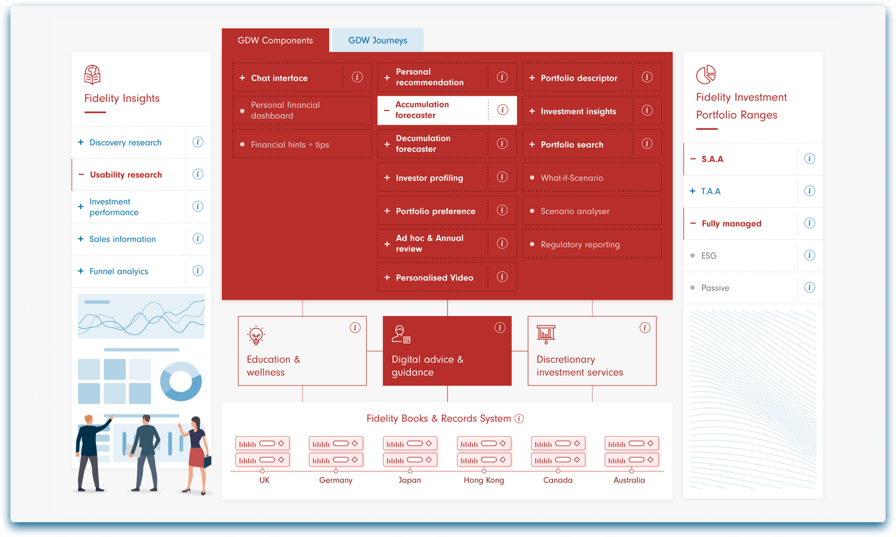Collapse Usability research with minus sign
The image size is (896, 537).
click(81, 175)
